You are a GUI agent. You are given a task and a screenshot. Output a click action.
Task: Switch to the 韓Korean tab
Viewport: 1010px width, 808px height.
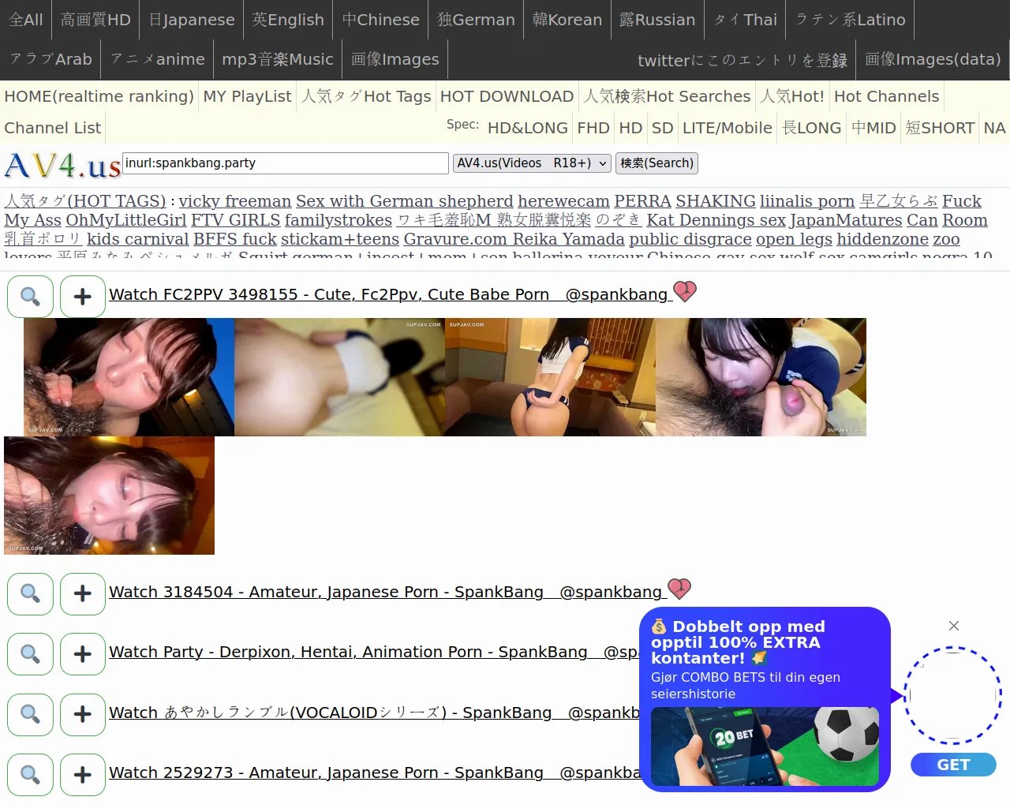[x=567, y=20]
